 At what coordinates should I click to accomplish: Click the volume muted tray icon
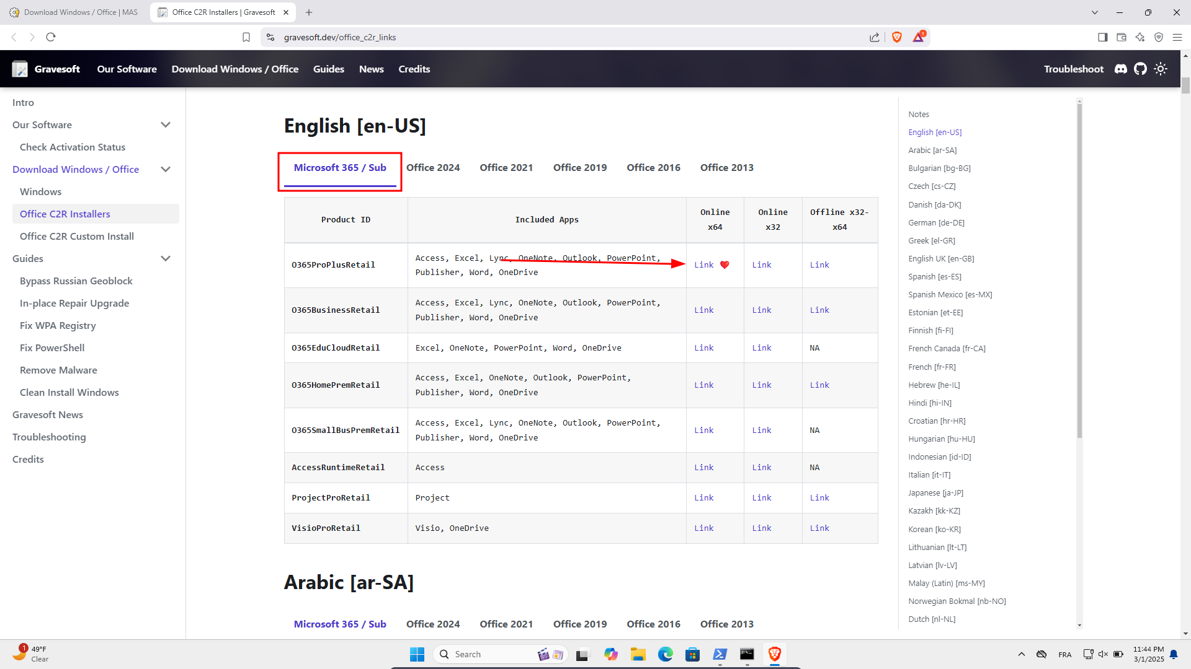(1103, 654)
